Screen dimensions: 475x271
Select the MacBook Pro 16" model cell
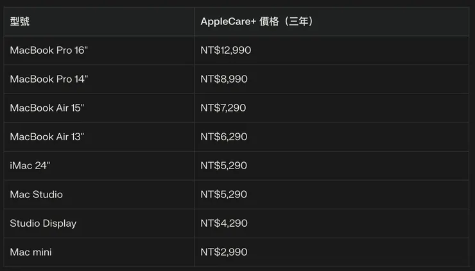tap(49, 51)
